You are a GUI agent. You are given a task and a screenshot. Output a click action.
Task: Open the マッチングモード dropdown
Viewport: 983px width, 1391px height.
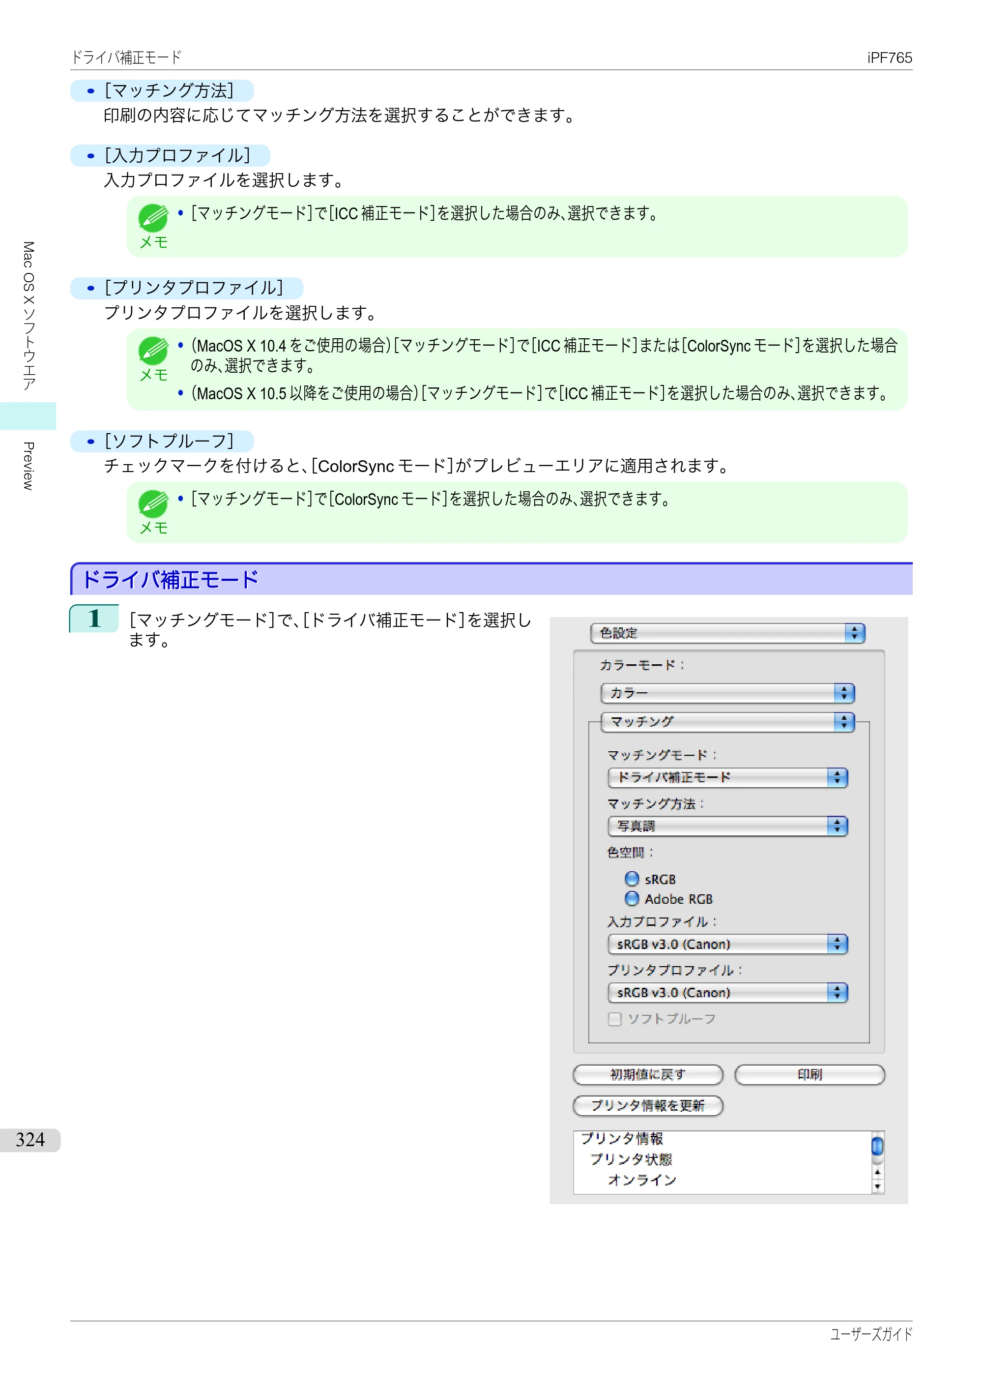pos(727,777)
